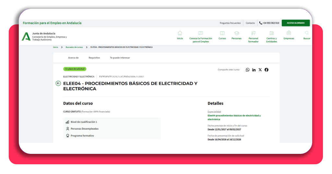332x174 pixels.
Task: Click the back arrow beside course title
Action: tap(58, 83)
